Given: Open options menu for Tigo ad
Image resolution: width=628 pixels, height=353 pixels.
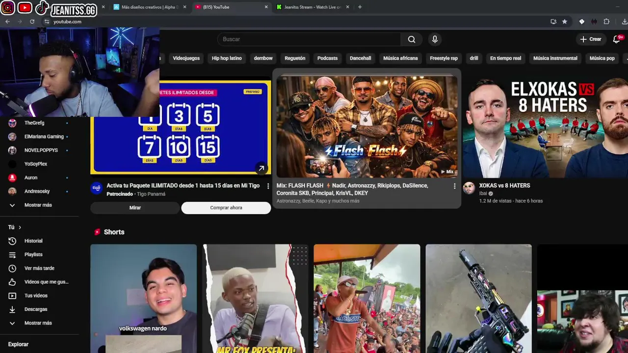Looking at the screenshot, I should click(x=268, y=186).
